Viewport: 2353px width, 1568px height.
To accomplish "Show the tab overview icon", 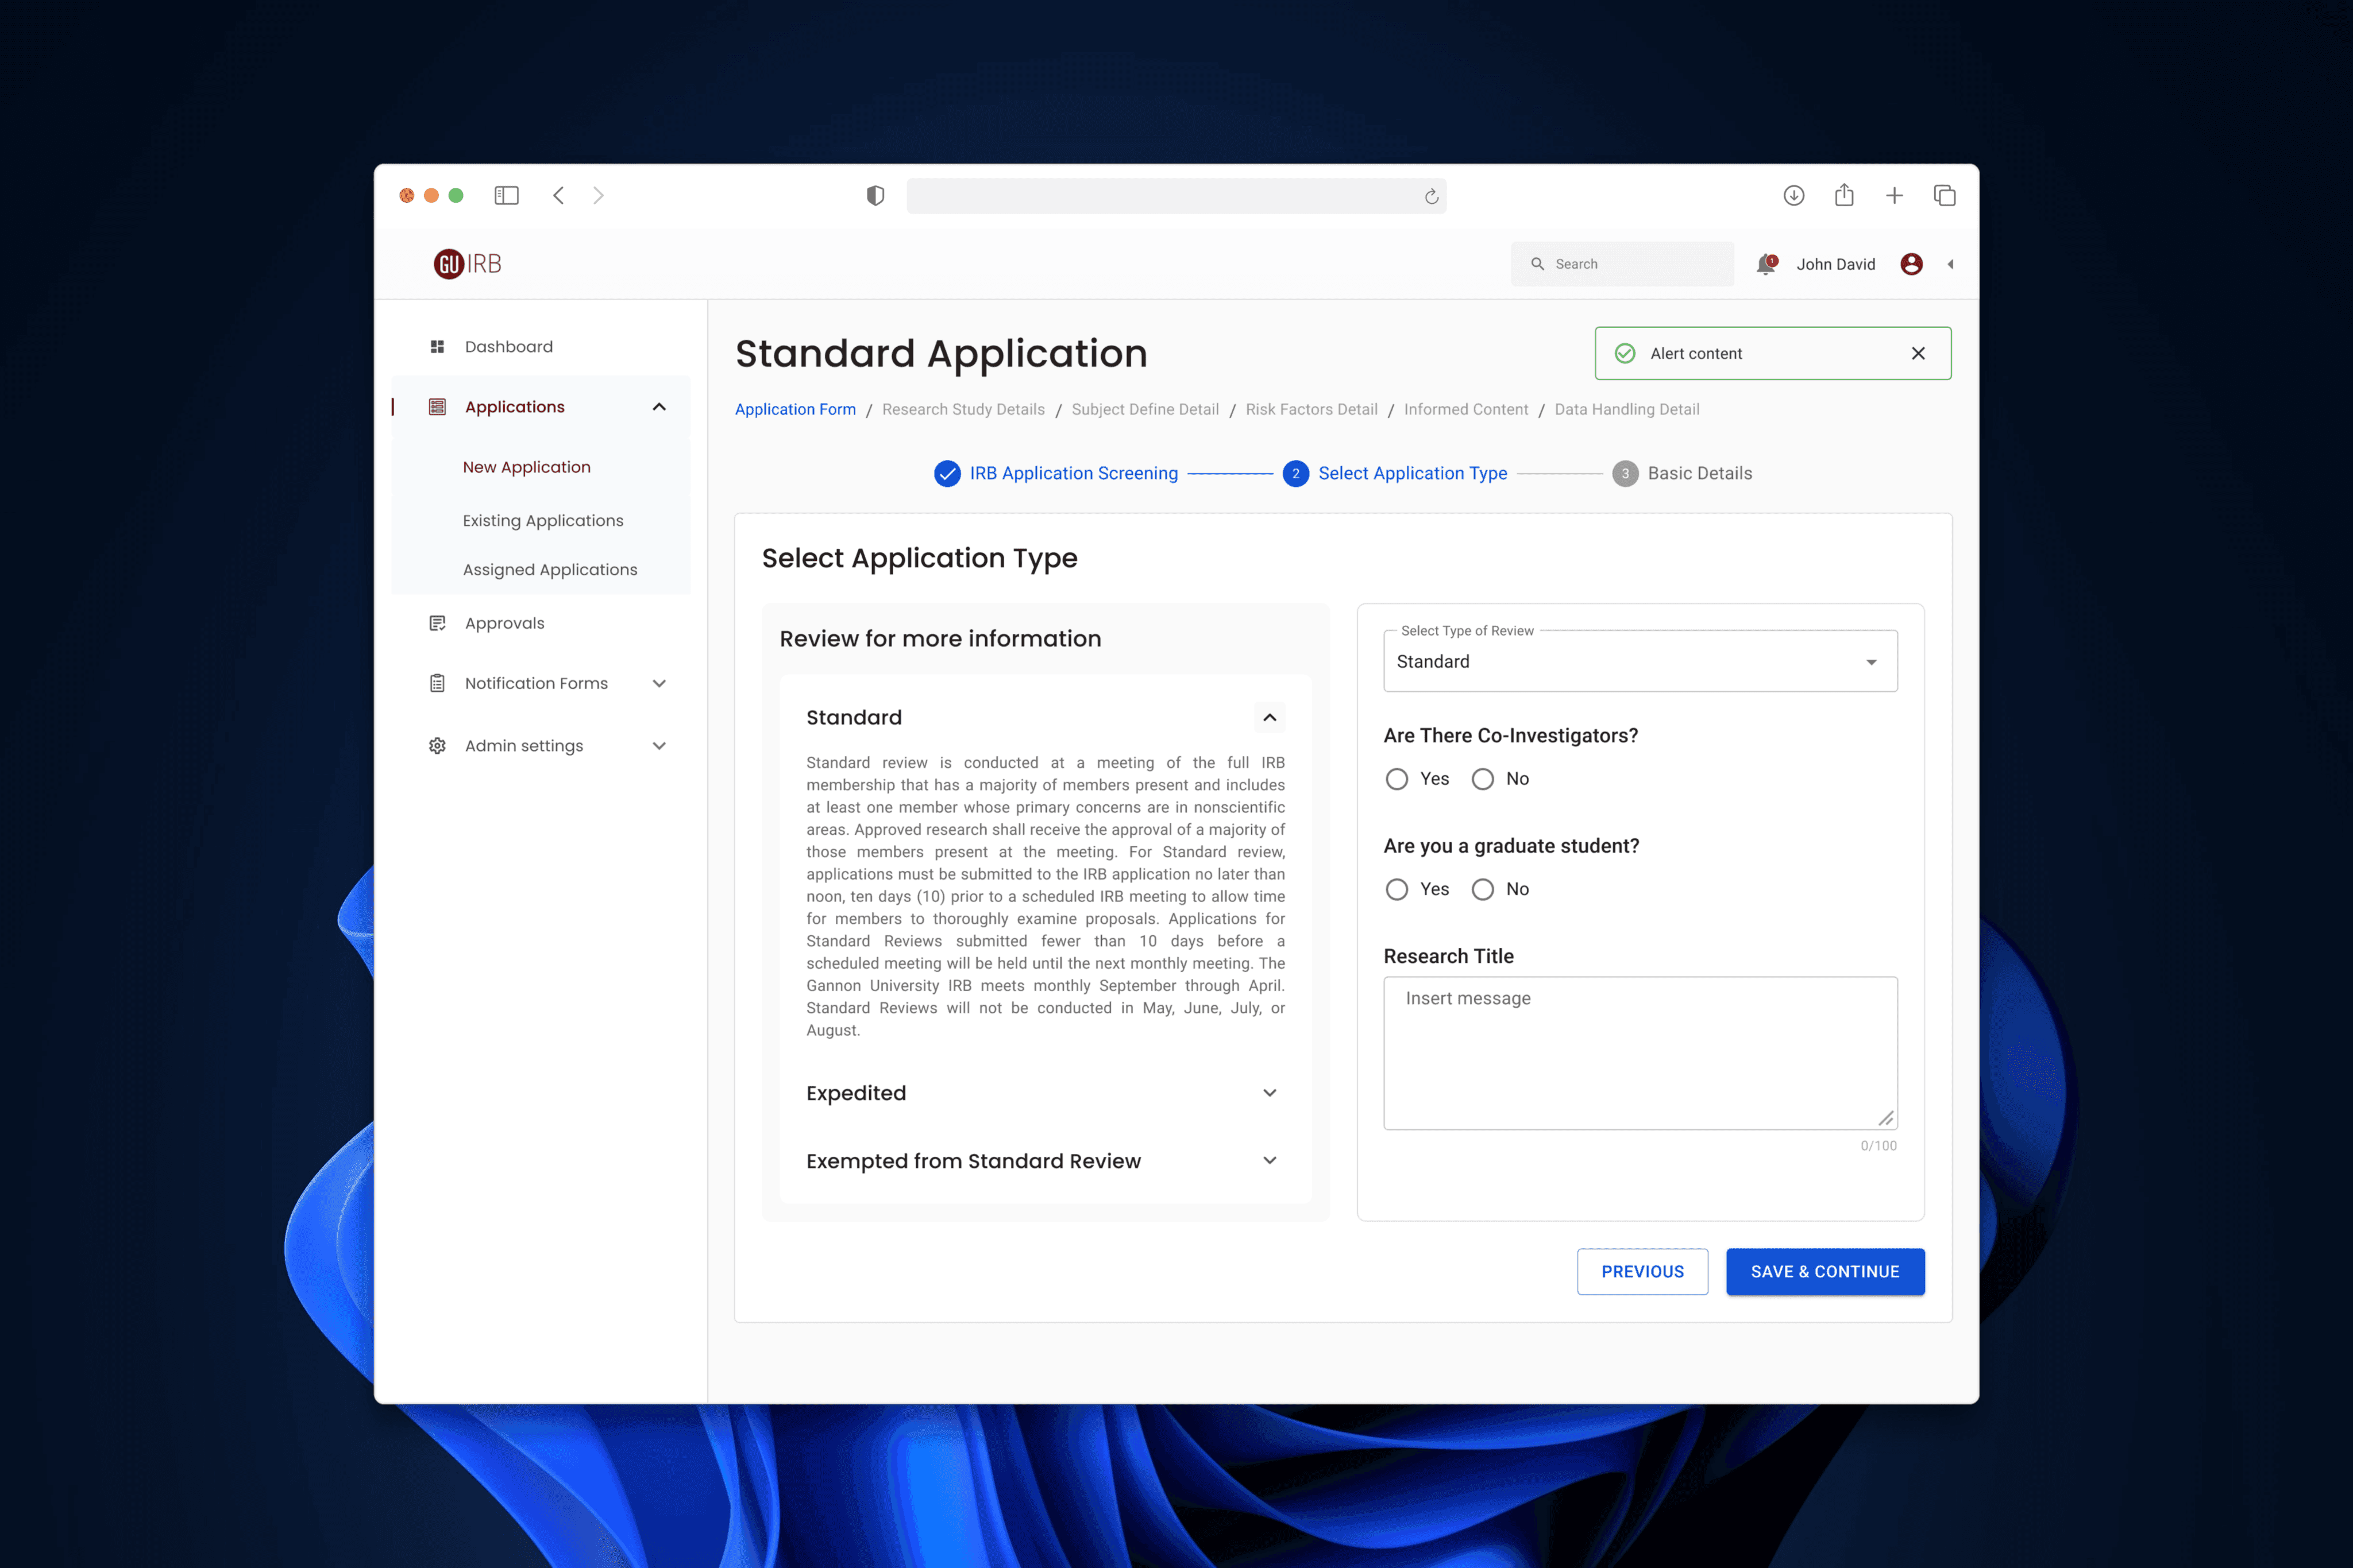I will pos(1945,196).
